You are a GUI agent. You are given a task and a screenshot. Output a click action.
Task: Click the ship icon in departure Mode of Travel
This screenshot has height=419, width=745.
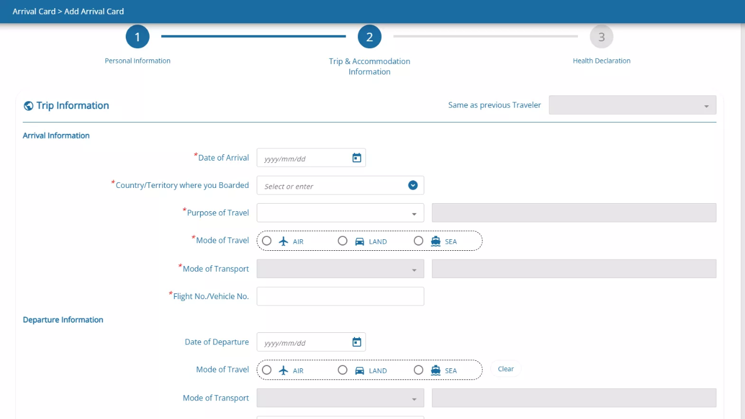tap(435, 370)
